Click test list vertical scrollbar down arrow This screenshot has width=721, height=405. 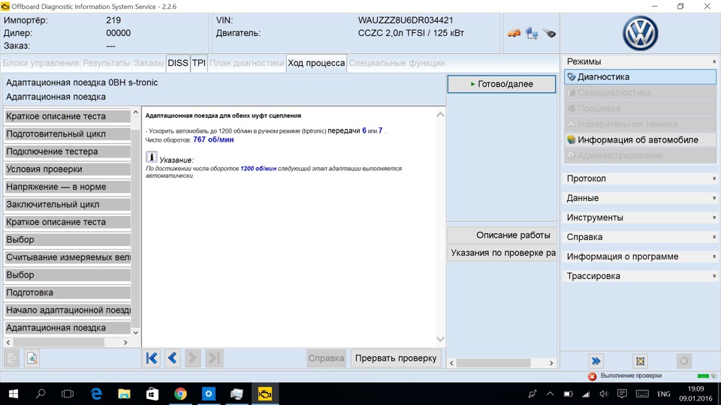[136, 332]
